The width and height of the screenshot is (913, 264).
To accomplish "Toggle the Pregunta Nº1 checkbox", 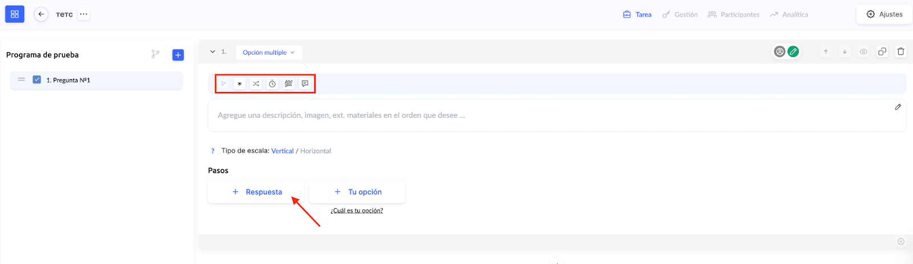I will click(37, 80).
